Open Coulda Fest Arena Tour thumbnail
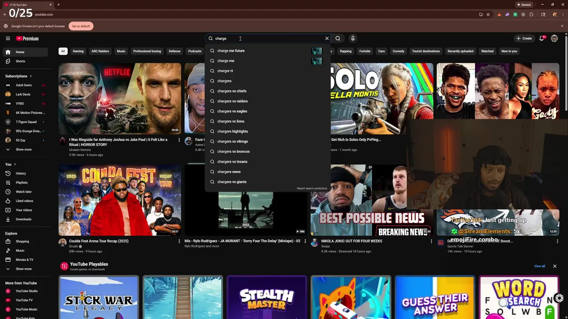 120,200
